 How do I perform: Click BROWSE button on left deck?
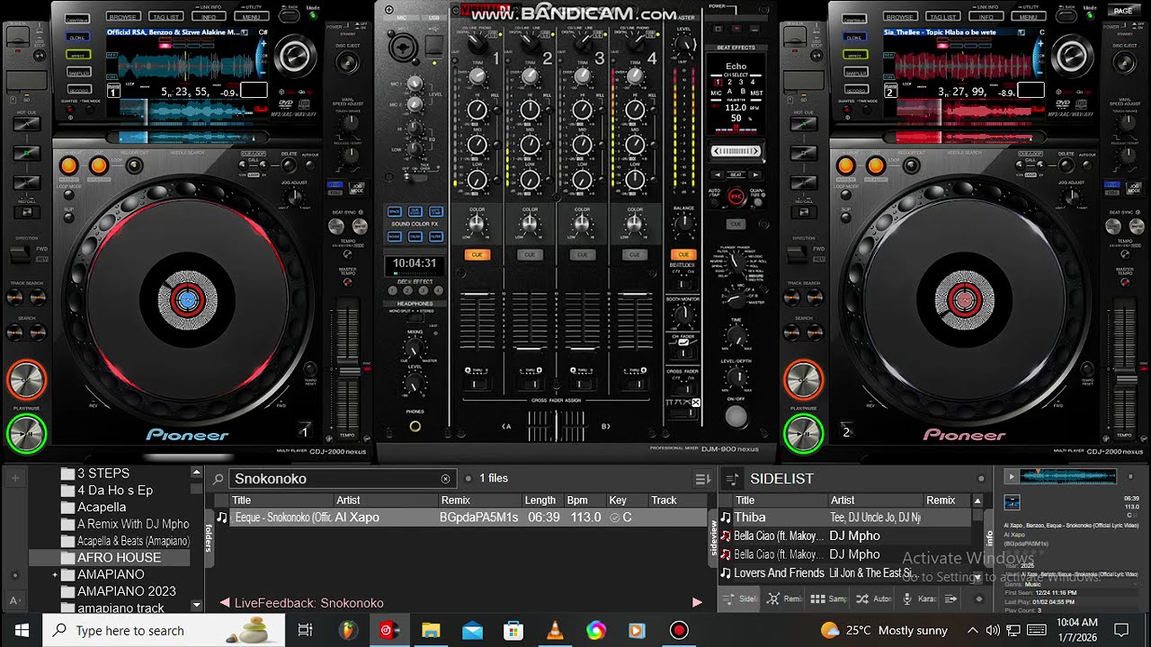122,16
